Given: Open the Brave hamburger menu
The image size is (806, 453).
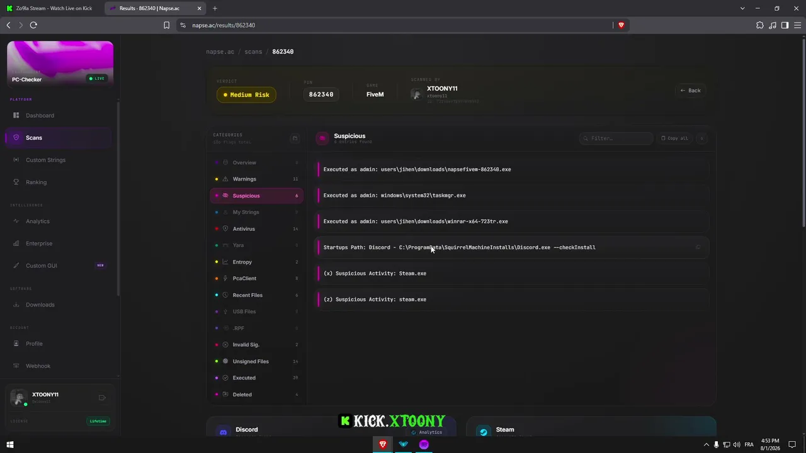Looking at the screenshot, I should pos(797,25).
